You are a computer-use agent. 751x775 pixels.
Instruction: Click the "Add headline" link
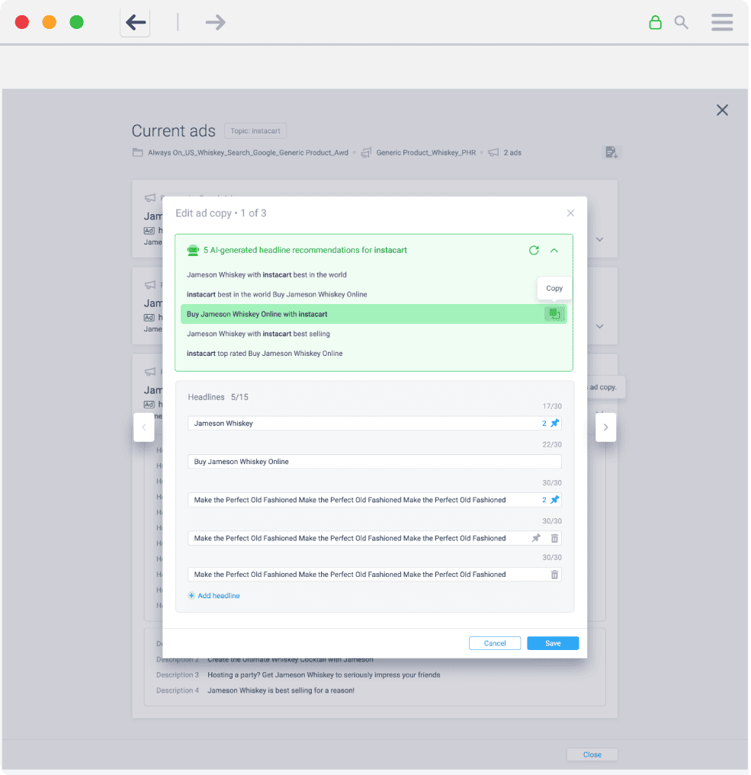point(218,596)
